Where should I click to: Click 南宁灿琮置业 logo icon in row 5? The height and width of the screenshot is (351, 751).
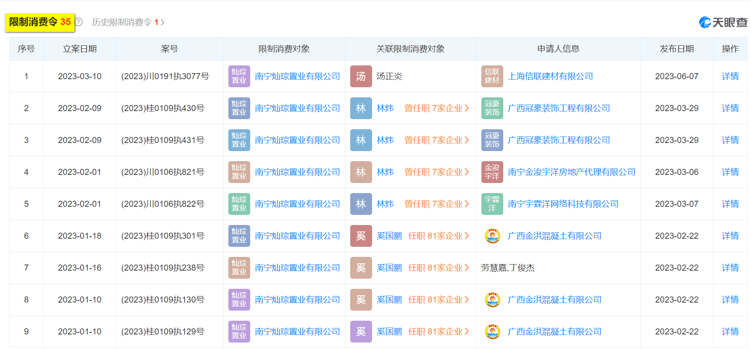239,204
